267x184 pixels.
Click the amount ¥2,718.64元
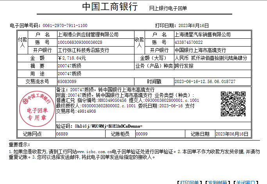[72, 58]
